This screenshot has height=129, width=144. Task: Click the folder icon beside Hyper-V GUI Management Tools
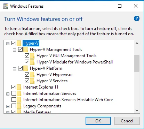32,56
